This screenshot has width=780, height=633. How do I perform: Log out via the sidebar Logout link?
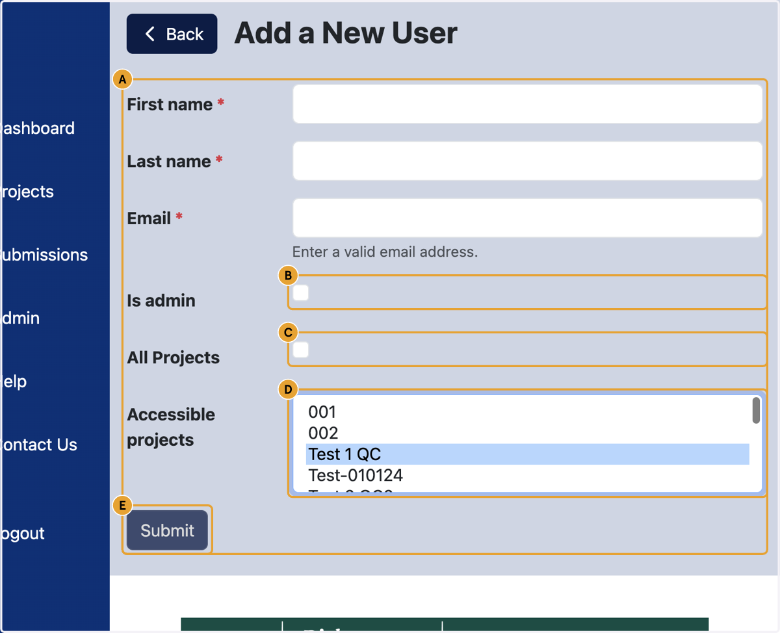(22, 534)
